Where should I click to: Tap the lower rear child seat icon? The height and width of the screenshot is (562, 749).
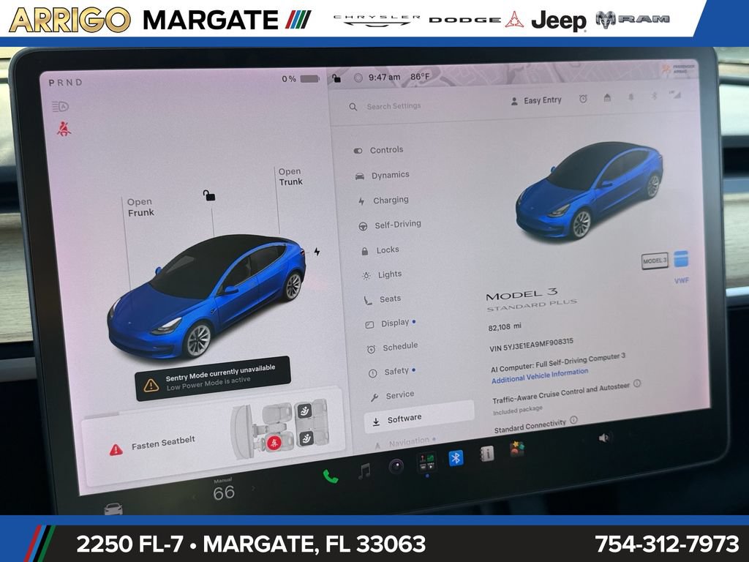[x=306, y=438]
